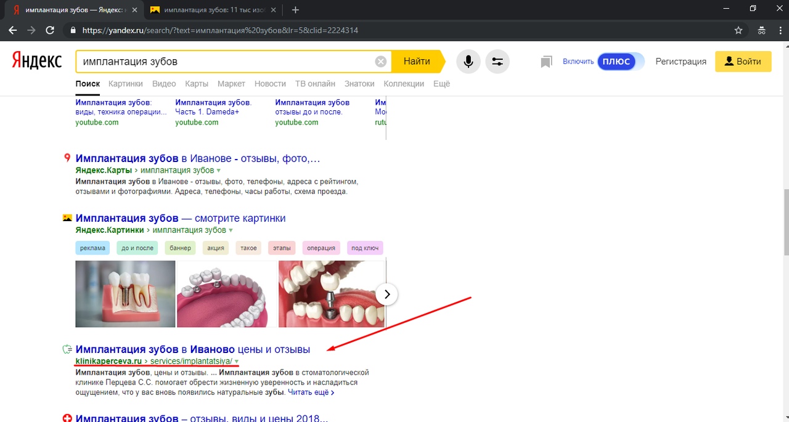The height and width of the screenshot is (422, 789).
Task: Click the red cross result favicon
Action: click(67, 419)
